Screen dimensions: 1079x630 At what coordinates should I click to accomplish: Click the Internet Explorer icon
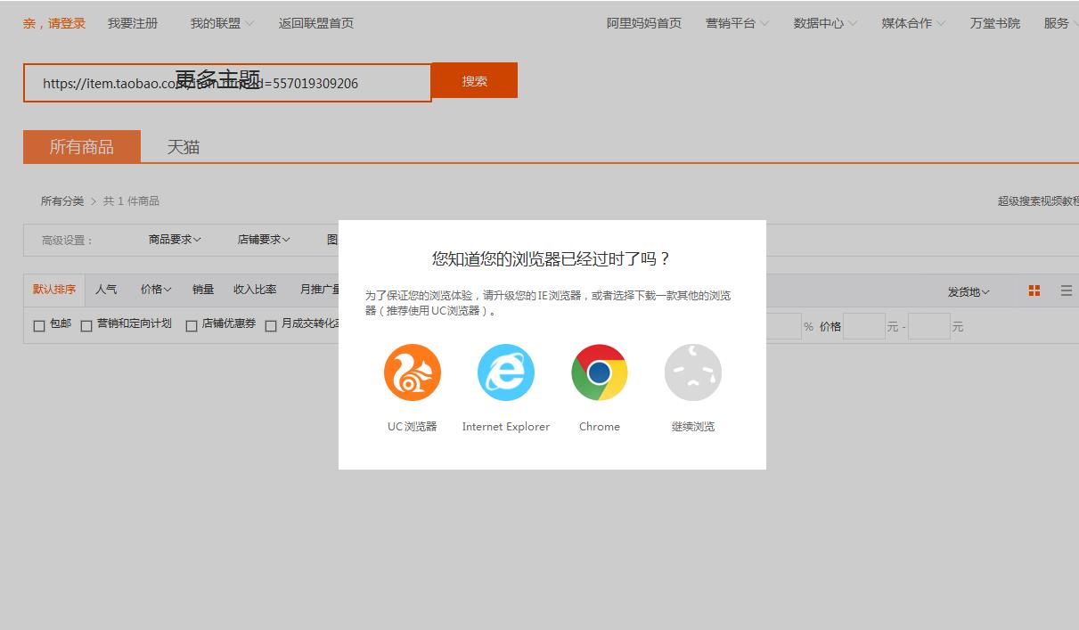pos(506,372)
